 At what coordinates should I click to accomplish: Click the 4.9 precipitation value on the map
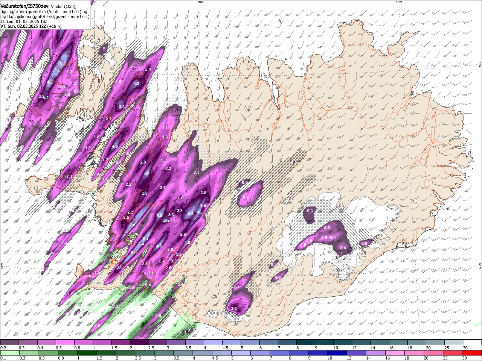coord(166,221)
